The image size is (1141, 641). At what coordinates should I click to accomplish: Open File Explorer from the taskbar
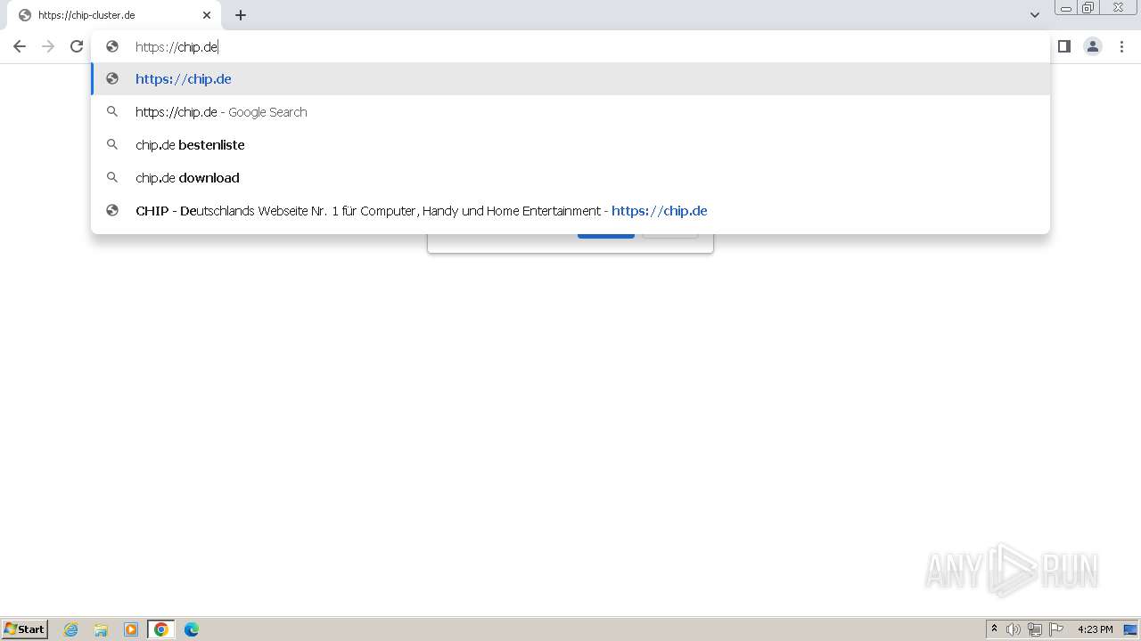pos(101,629)
